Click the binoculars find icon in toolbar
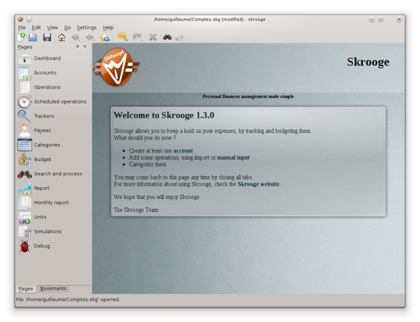 pyautogui.click(x=167, y=37)
